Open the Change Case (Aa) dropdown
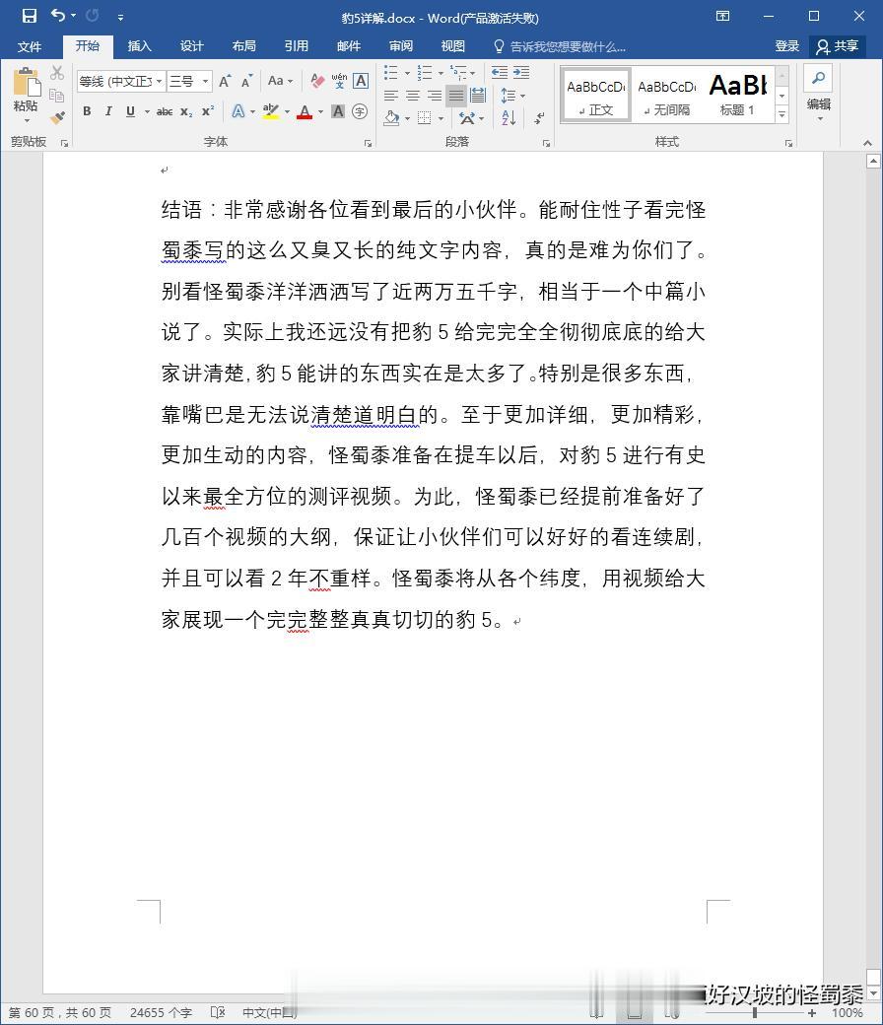The width and height of the screenshot is (883, 1025). [x=280, y=81]
